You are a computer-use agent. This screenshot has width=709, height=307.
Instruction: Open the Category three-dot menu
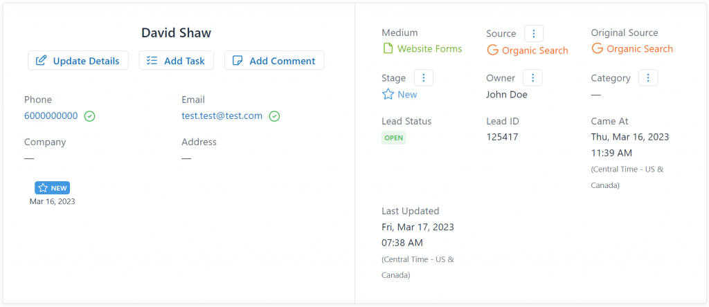point(648,77)
